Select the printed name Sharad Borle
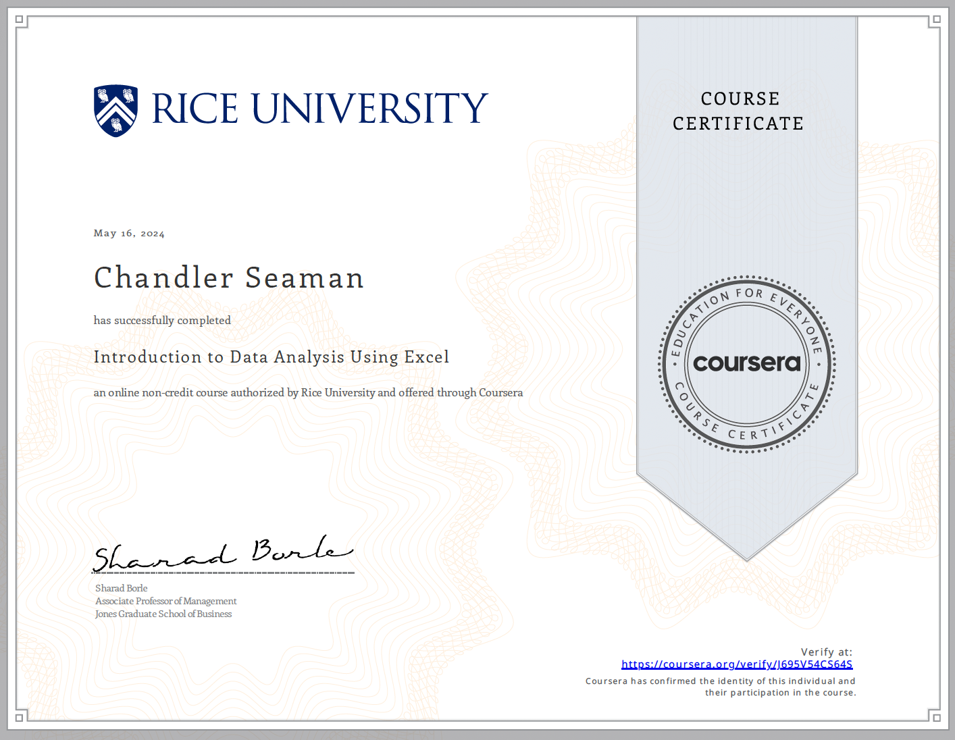This screenshot has height=740, width=955. coord(122,588)
